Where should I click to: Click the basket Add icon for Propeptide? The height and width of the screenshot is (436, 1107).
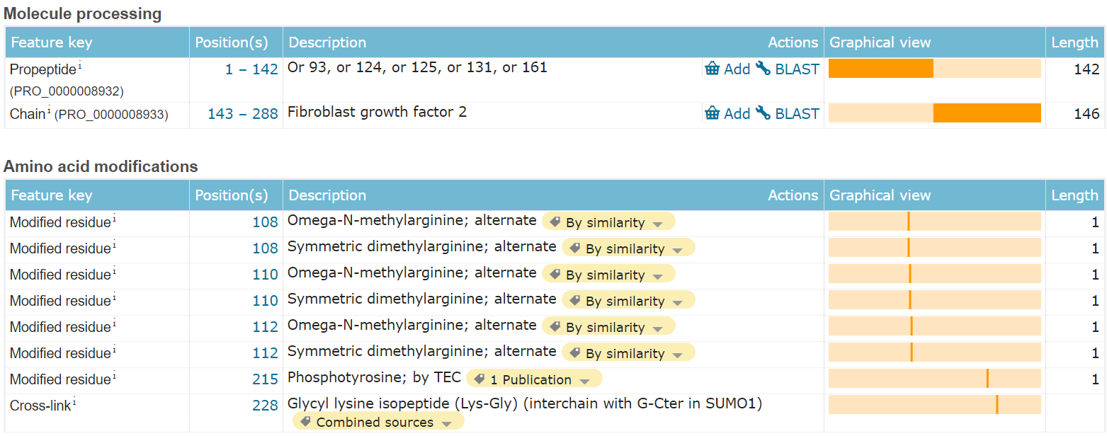tap(713, 69)
